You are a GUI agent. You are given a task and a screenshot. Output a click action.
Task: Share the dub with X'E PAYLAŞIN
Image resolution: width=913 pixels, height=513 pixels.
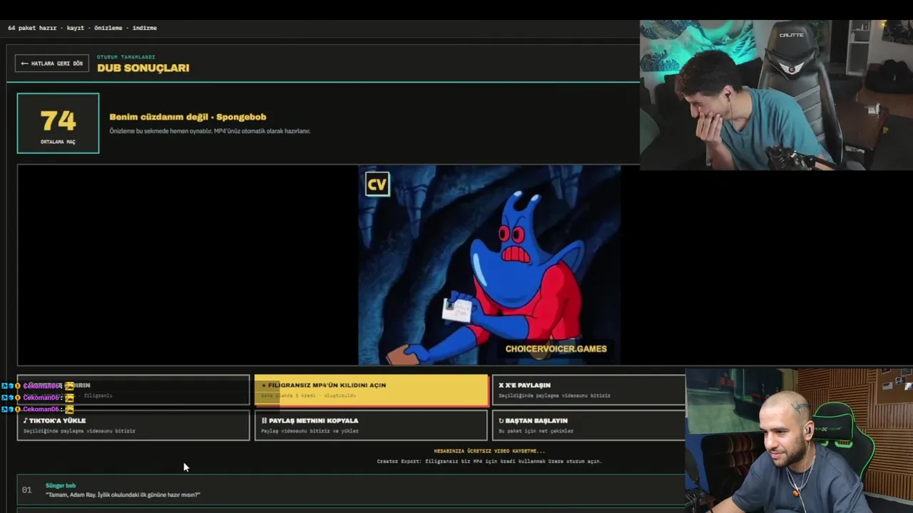pyautogui.click(x=588, y=390)
